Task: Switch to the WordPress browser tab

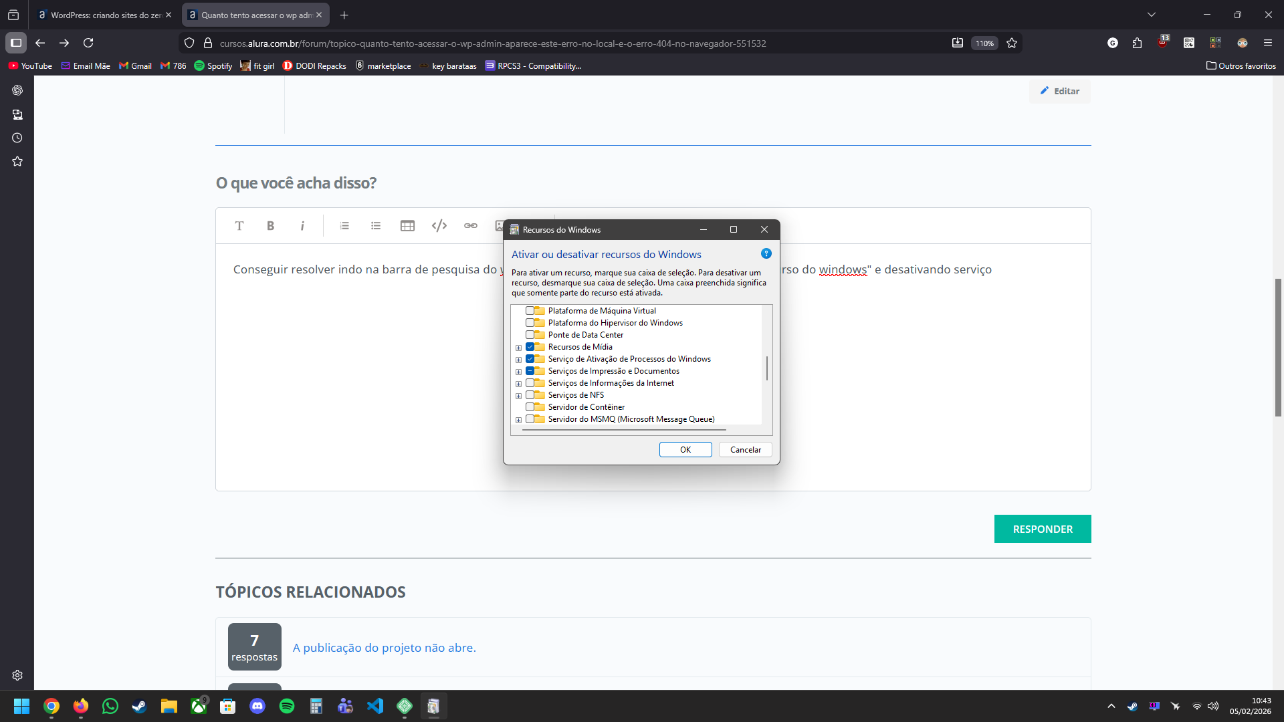Action: click(x=100, y=15)
